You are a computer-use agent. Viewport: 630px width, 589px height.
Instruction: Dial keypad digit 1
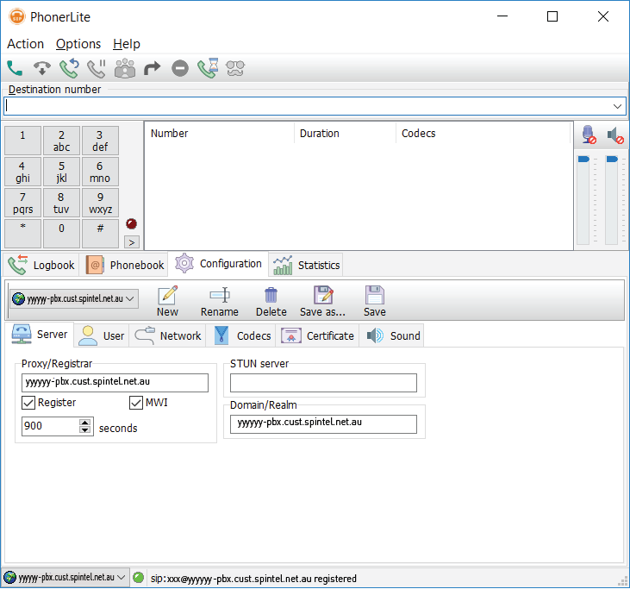point(22,141)
